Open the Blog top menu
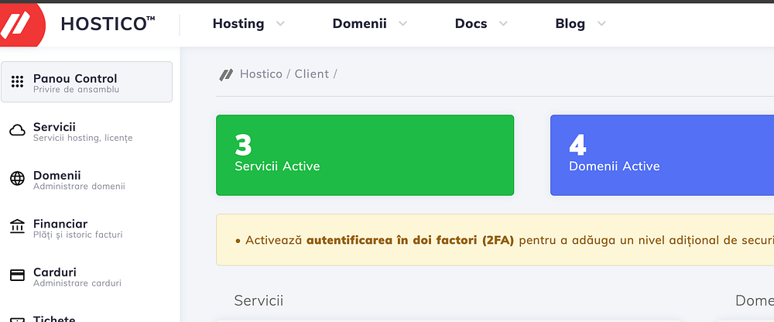 [570, 24]
